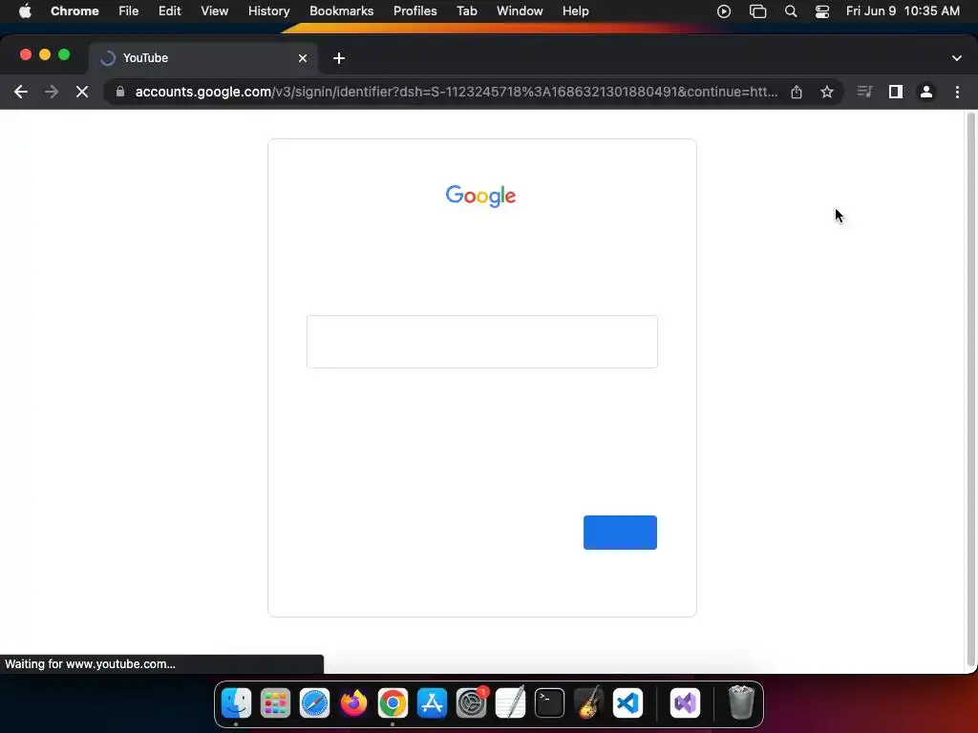
Task: Open the Chrome profile menu
Action: tap(926, 93)
